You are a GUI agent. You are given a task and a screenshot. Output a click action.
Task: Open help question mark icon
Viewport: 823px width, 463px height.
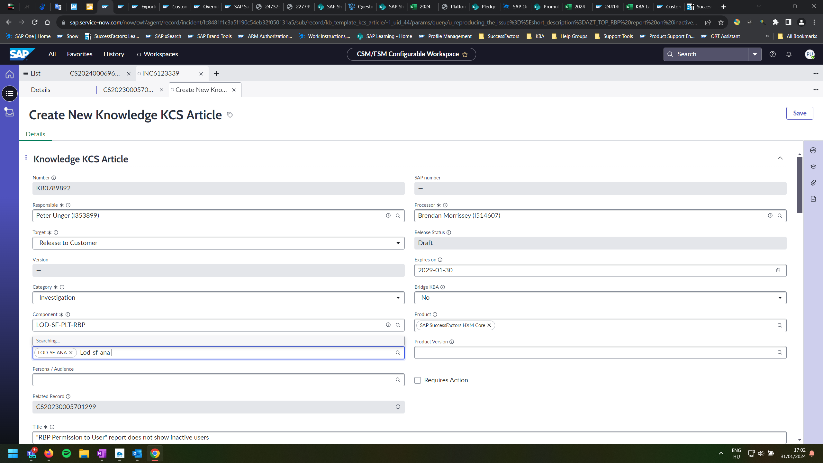click(773, 54)
